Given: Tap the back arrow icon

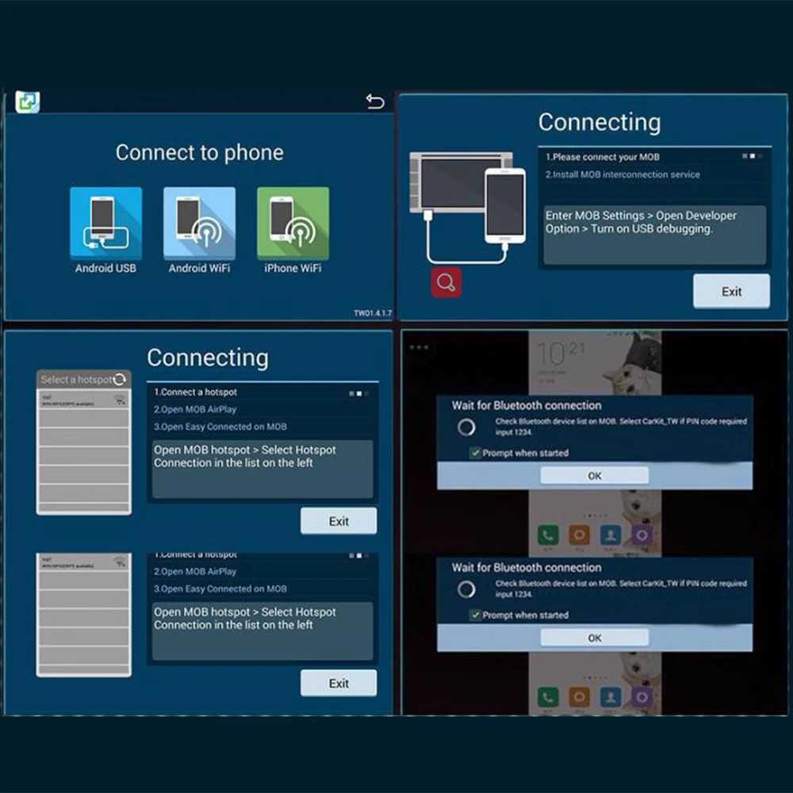Looking at the screenshot, I should [375, 102].
